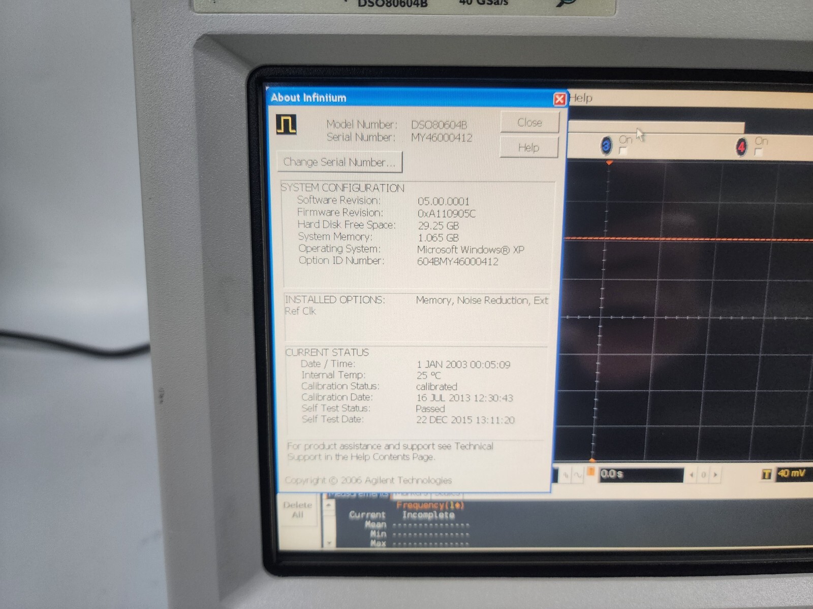Viewport: 813px width, 609px height.
Task: Click the self test date 22 DEC 2015 value
Action: coord(465,420)
